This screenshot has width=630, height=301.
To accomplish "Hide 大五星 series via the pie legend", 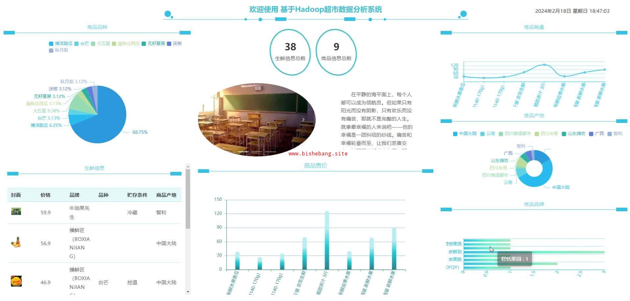I will click(100, 43).
